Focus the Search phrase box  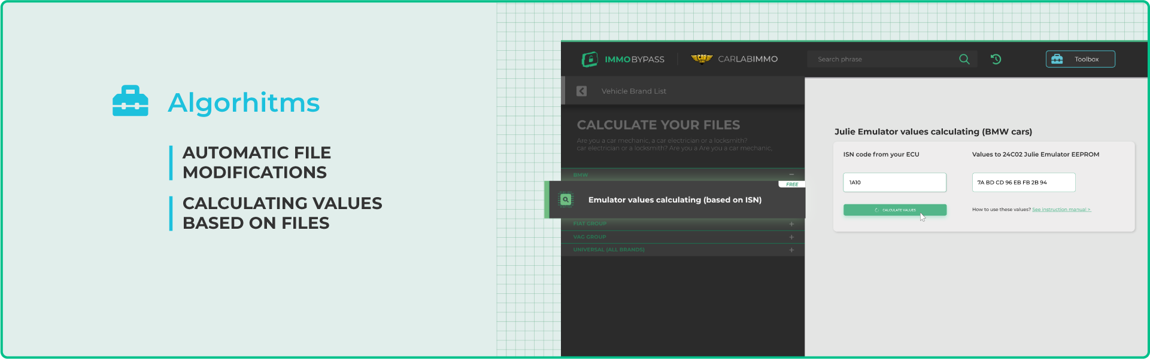tap(880, 59)
